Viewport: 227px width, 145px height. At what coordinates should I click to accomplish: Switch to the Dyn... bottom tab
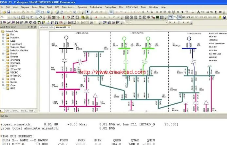click(16, 111)
